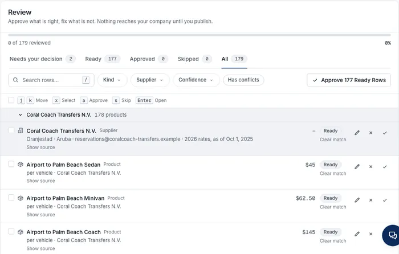The width and height of the screenshot is (399, 254).
Task: Toggle the Has conflicts filter
Action: pyautogui.click(x=243, y=80)
